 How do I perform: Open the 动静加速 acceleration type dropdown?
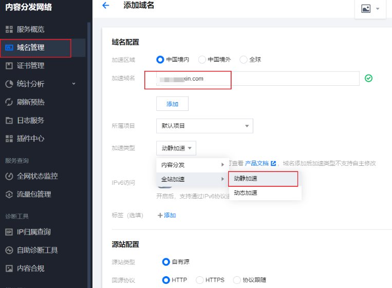pyautogui.click(x=176, y=148)
